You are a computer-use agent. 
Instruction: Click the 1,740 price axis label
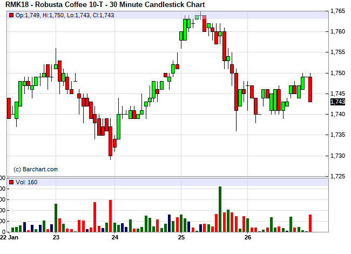click(x=338, y=114)
